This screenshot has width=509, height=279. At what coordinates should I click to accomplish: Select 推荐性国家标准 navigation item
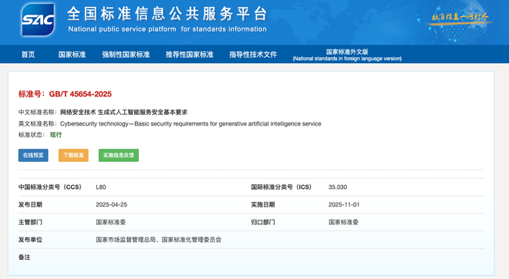[x=190, y=55]
